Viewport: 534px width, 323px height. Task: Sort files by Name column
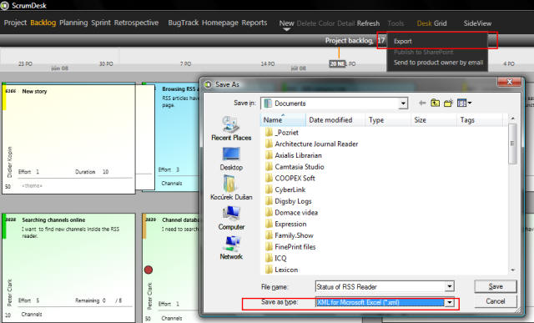pyautogui.click(x=284, y=120)
